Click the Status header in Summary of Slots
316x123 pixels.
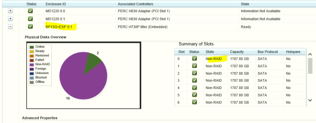point(194,52)
